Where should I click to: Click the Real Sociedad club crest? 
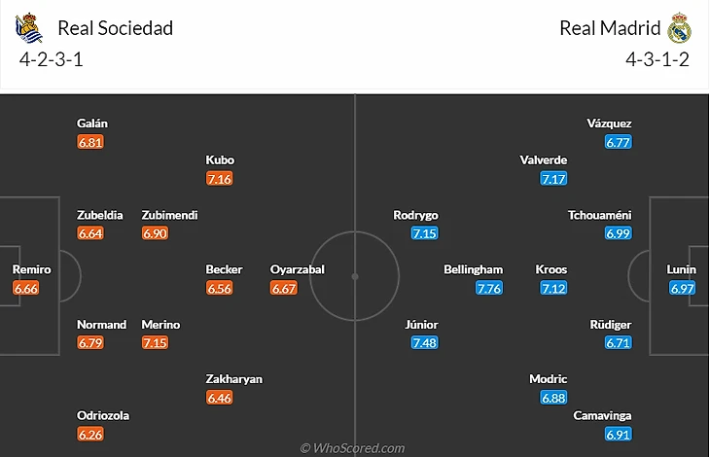pos(29,29)
